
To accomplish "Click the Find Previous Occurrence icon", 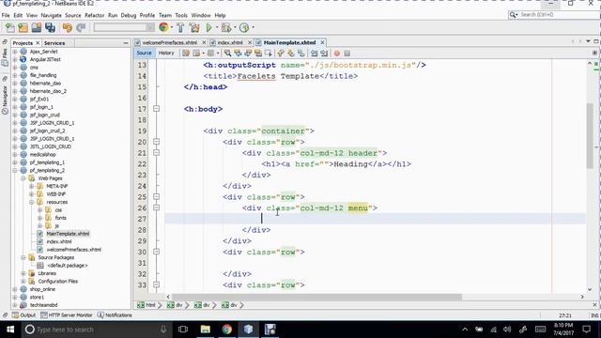I will pyautogui.click(x=238, y=54).
